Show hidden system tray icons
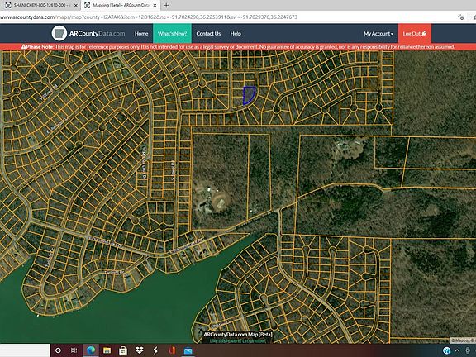The width and height of the screenshot is (476, 357). (x=457, y=351)
